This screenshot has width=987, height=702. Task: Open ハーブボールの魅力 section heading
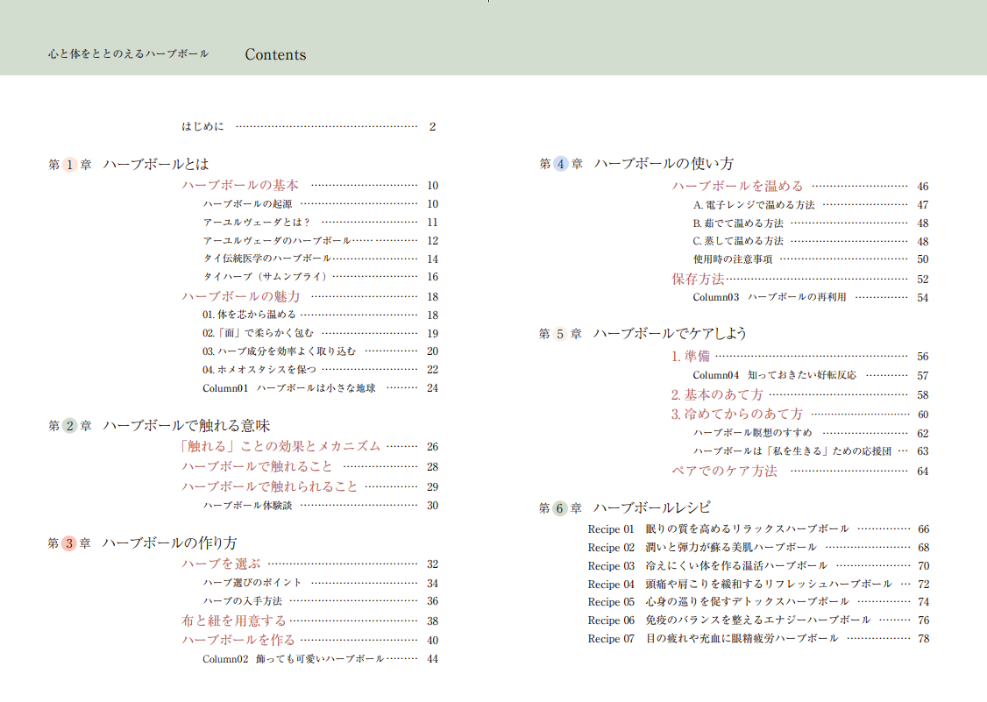click(x=240, y=296)
